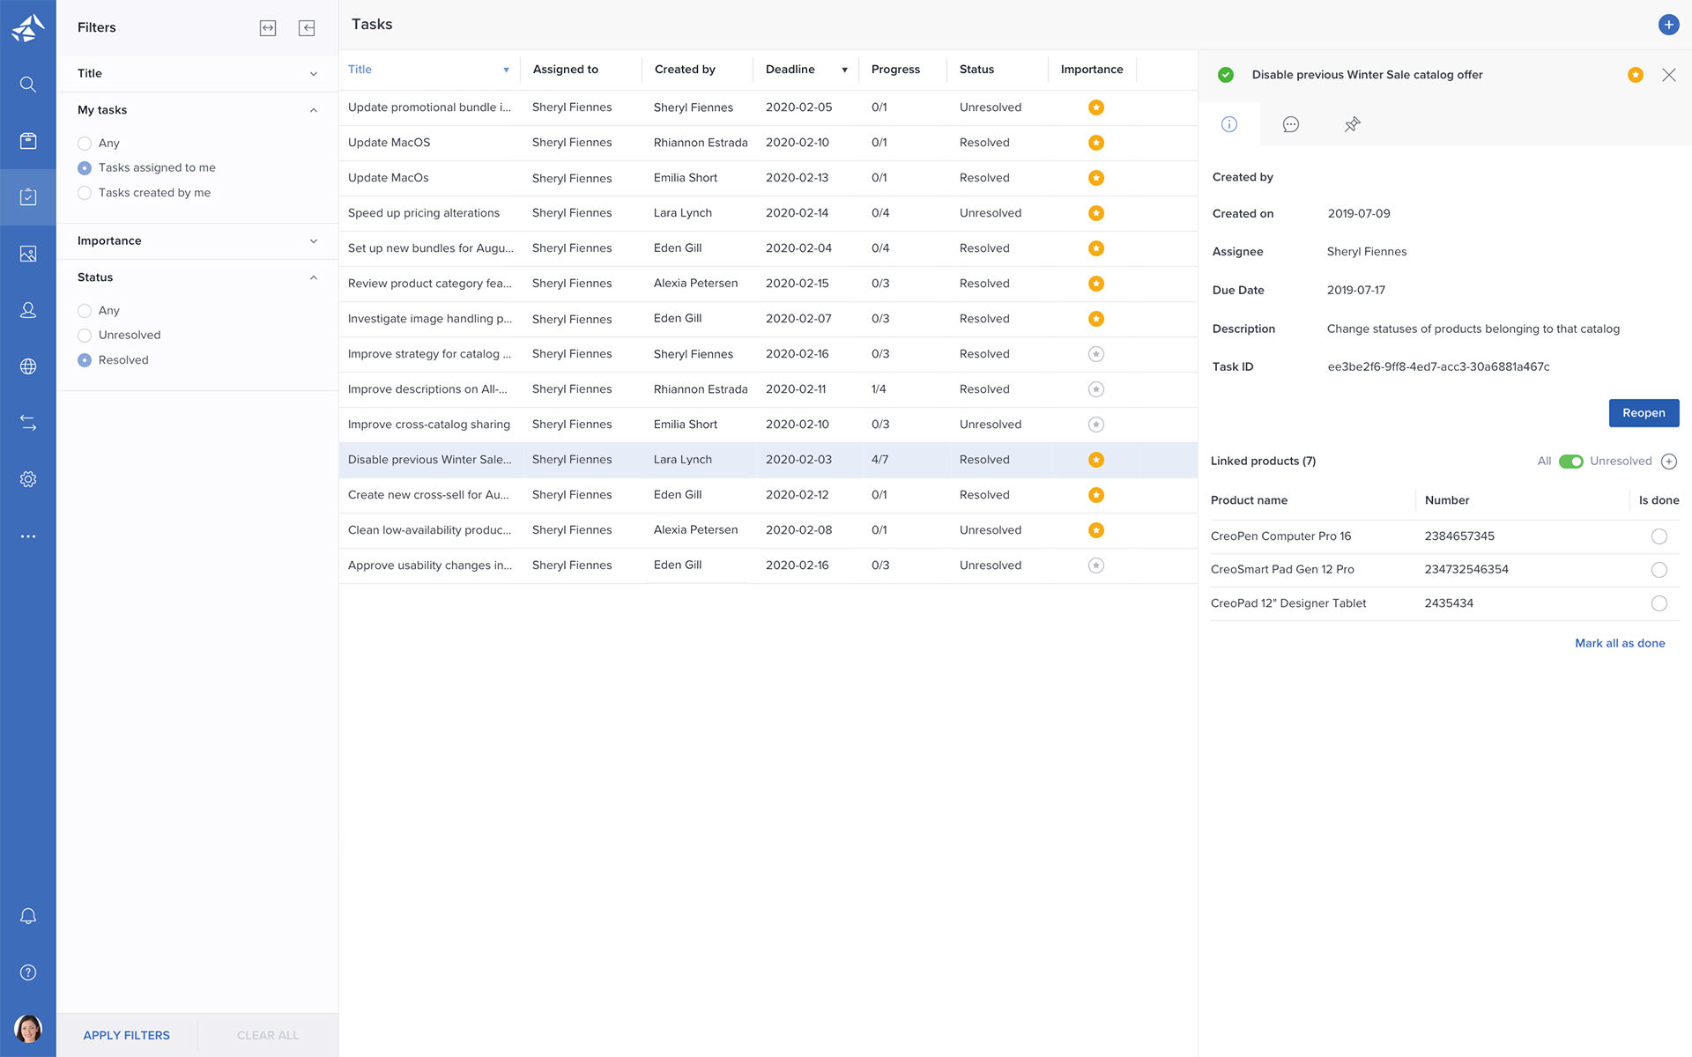Screen dimensions: 1692x1057
Task: Toggle importance star for Improve cross-catalog sharing row
Action: click(1096, 425)
